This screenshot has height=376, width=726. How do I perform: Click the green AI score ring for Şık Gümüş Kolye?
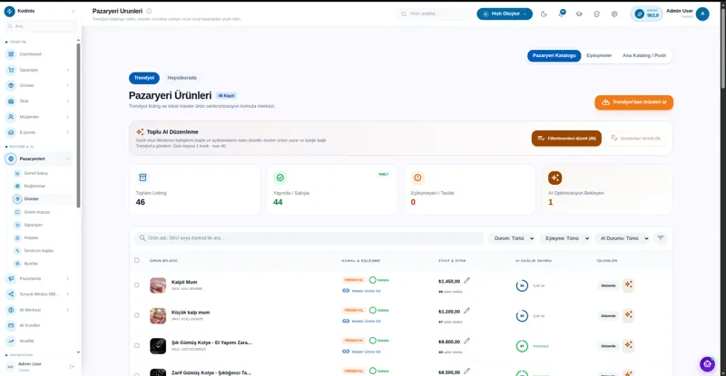pyautogui.click(x=522, y=346)
